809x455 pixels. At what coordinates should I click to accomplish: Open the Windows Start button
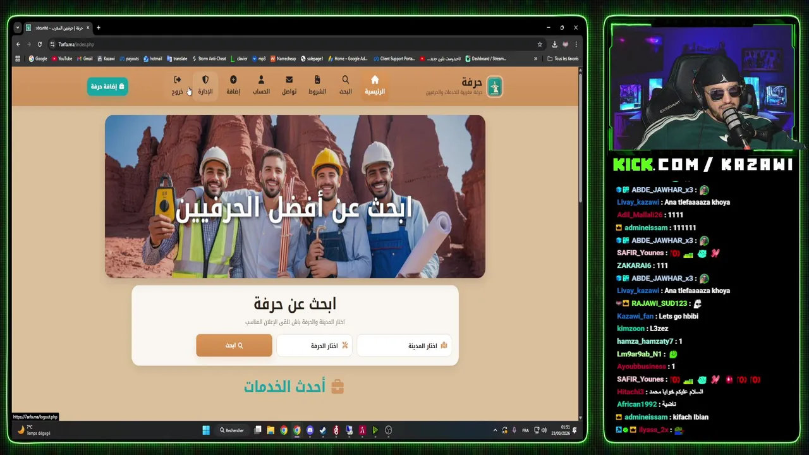(x=206, y=430)
